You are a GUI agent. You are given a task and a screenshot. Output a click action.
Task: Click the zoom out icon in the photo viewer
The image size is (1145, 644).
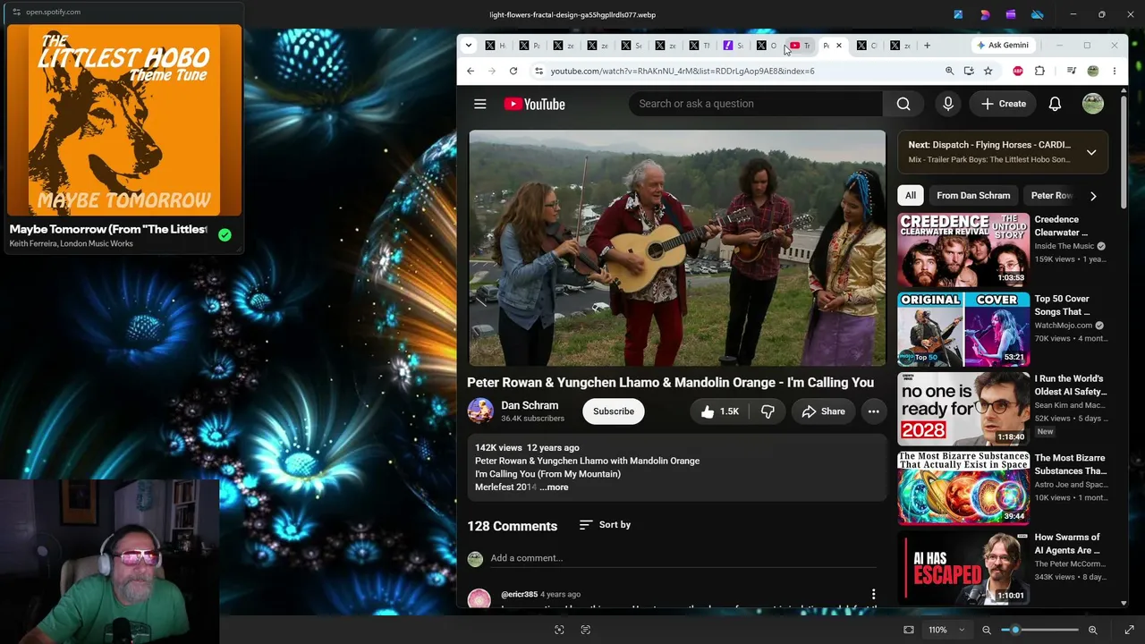click(x=987, y=630)
